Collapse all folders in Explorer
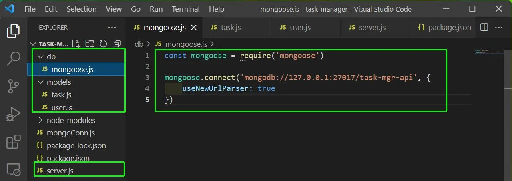The image size is (512, 181). click(117, 44)
